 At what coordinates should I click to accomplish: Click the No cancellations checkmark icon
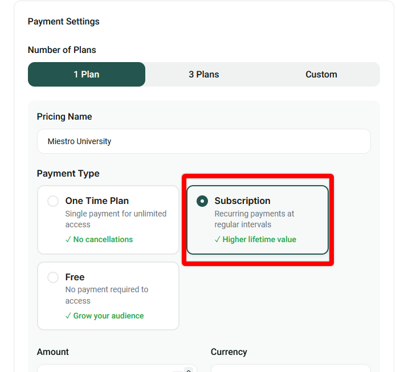pos(68,239)
